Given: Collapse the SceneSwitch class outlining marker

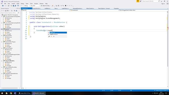Looking at the screenshot, I should 29,22.
